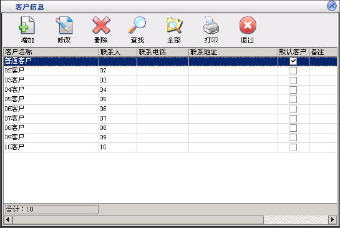Click the horizontal scrollbar thumb
This screenshot has width=340, height=228.
[138, 219]
